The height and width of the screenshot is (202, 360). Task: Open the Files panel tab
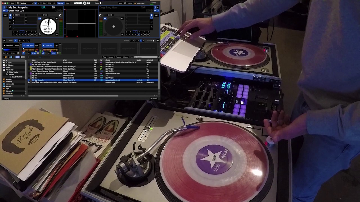104,57
